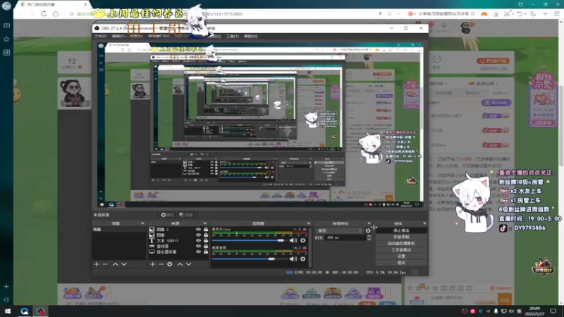Select the 图像 2 source row
Screen dimensions: 564x317
point(178,230)
